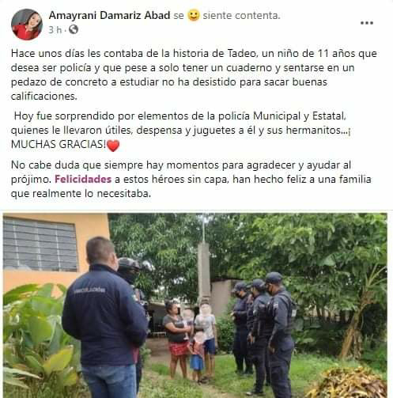
Task: Click the group of police officers in photo
Action: [263, 332]
